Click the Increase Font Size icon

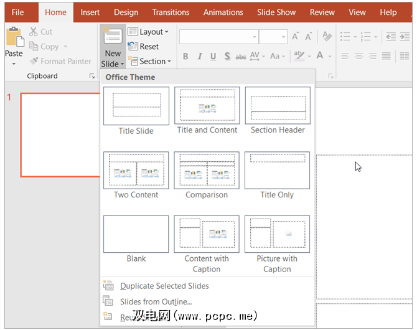296,37
